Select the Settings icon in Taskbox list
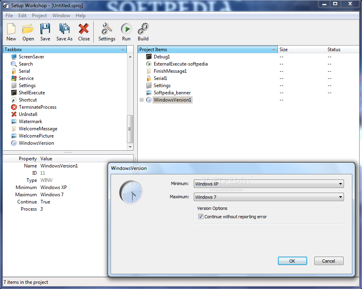The width and height of the screenshot is (362, 289). click(14, 86)
